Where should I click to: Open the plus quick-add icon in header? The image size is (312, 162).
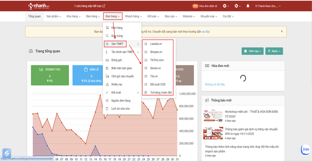[x=225, y=6]
